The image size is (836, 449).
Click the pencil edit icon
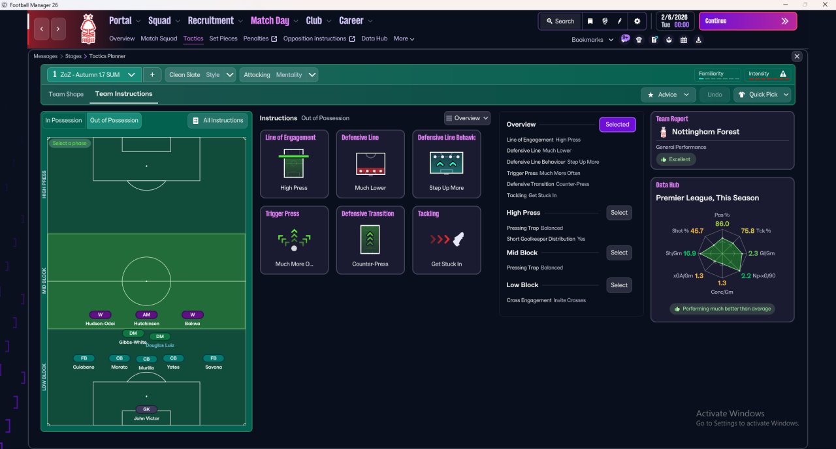(620, 21)
